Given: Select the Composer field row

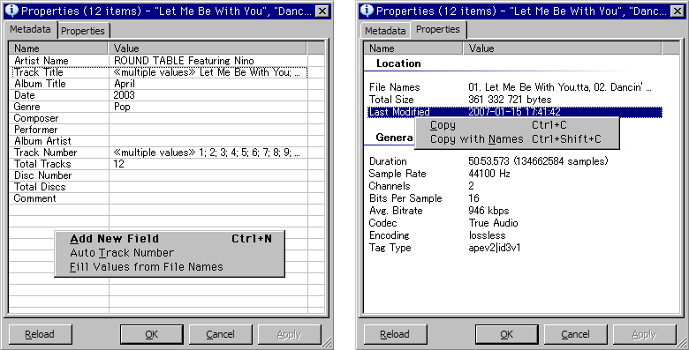Looking at the screenshot, I should point(158,118).
